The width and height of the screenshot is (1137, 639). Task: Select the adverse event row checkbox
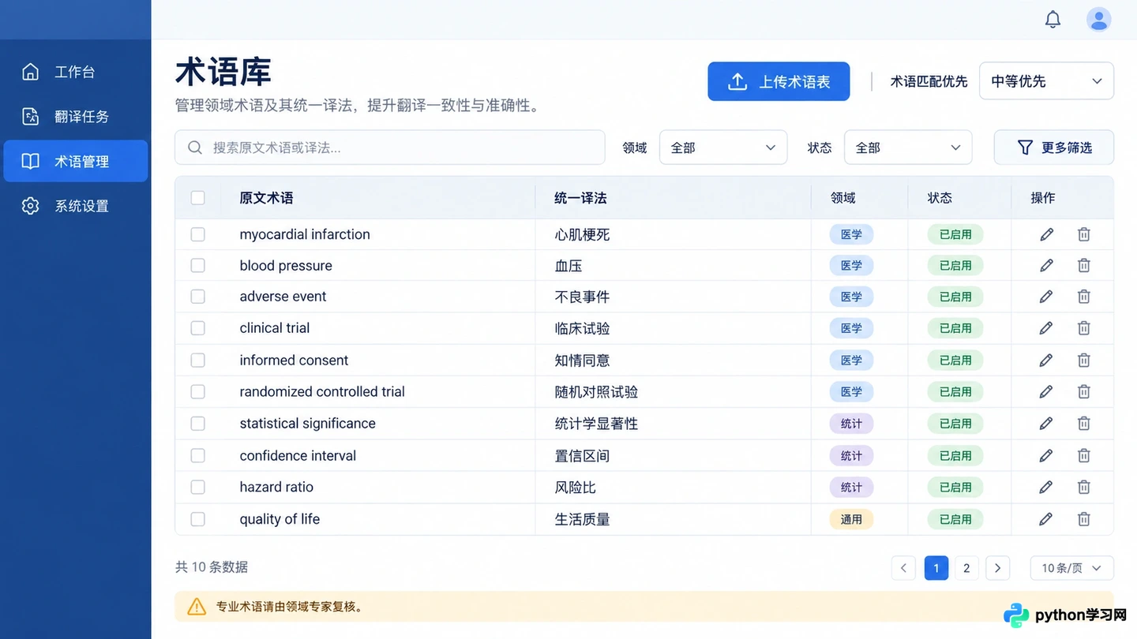pyautogui.click(x=198, y=297)
